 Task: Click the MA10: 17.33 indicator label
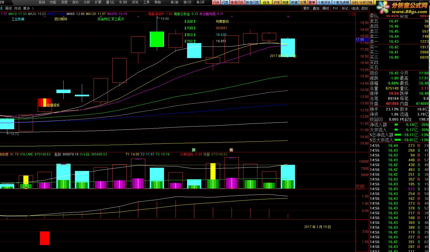click(x=17, y=14)
